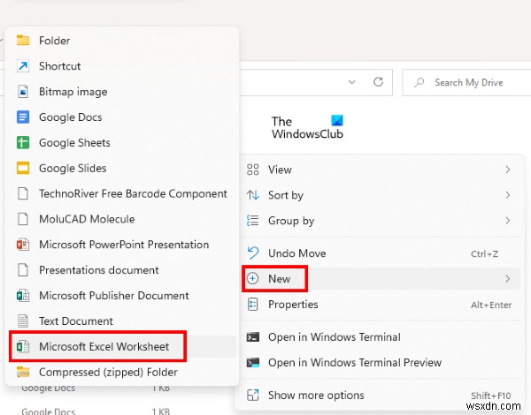Click the Sort by arrows icon

(252, 195)
